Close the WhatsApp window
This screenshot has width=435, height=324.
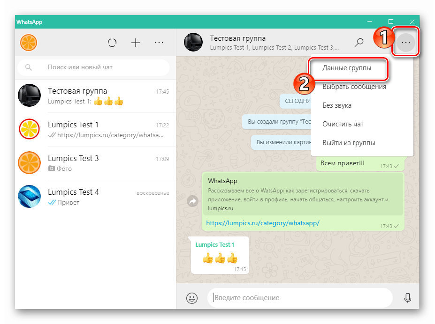[x=412, y=22]
